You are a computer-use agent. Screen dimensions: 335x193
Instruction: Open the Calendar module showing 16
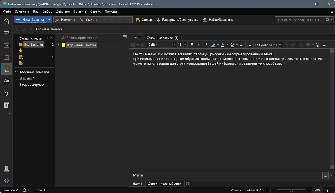6,45
